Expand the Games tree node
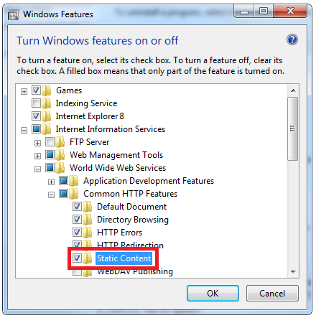Viewport: 316px width, 318px height. coord(24,91)
